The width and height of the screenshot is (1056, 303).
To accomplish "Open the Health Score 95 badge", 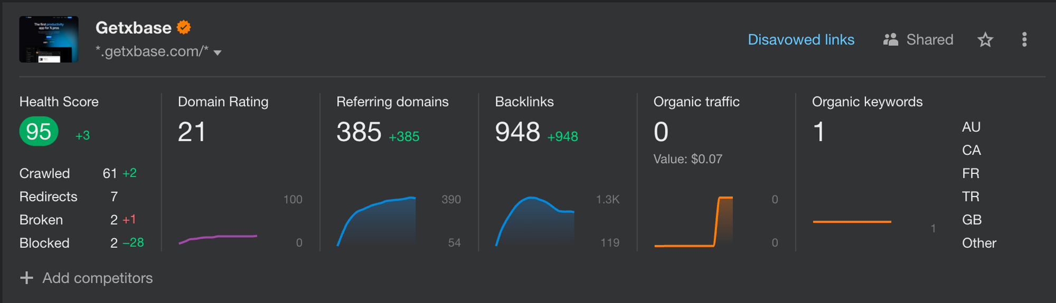I will [39, 131].
